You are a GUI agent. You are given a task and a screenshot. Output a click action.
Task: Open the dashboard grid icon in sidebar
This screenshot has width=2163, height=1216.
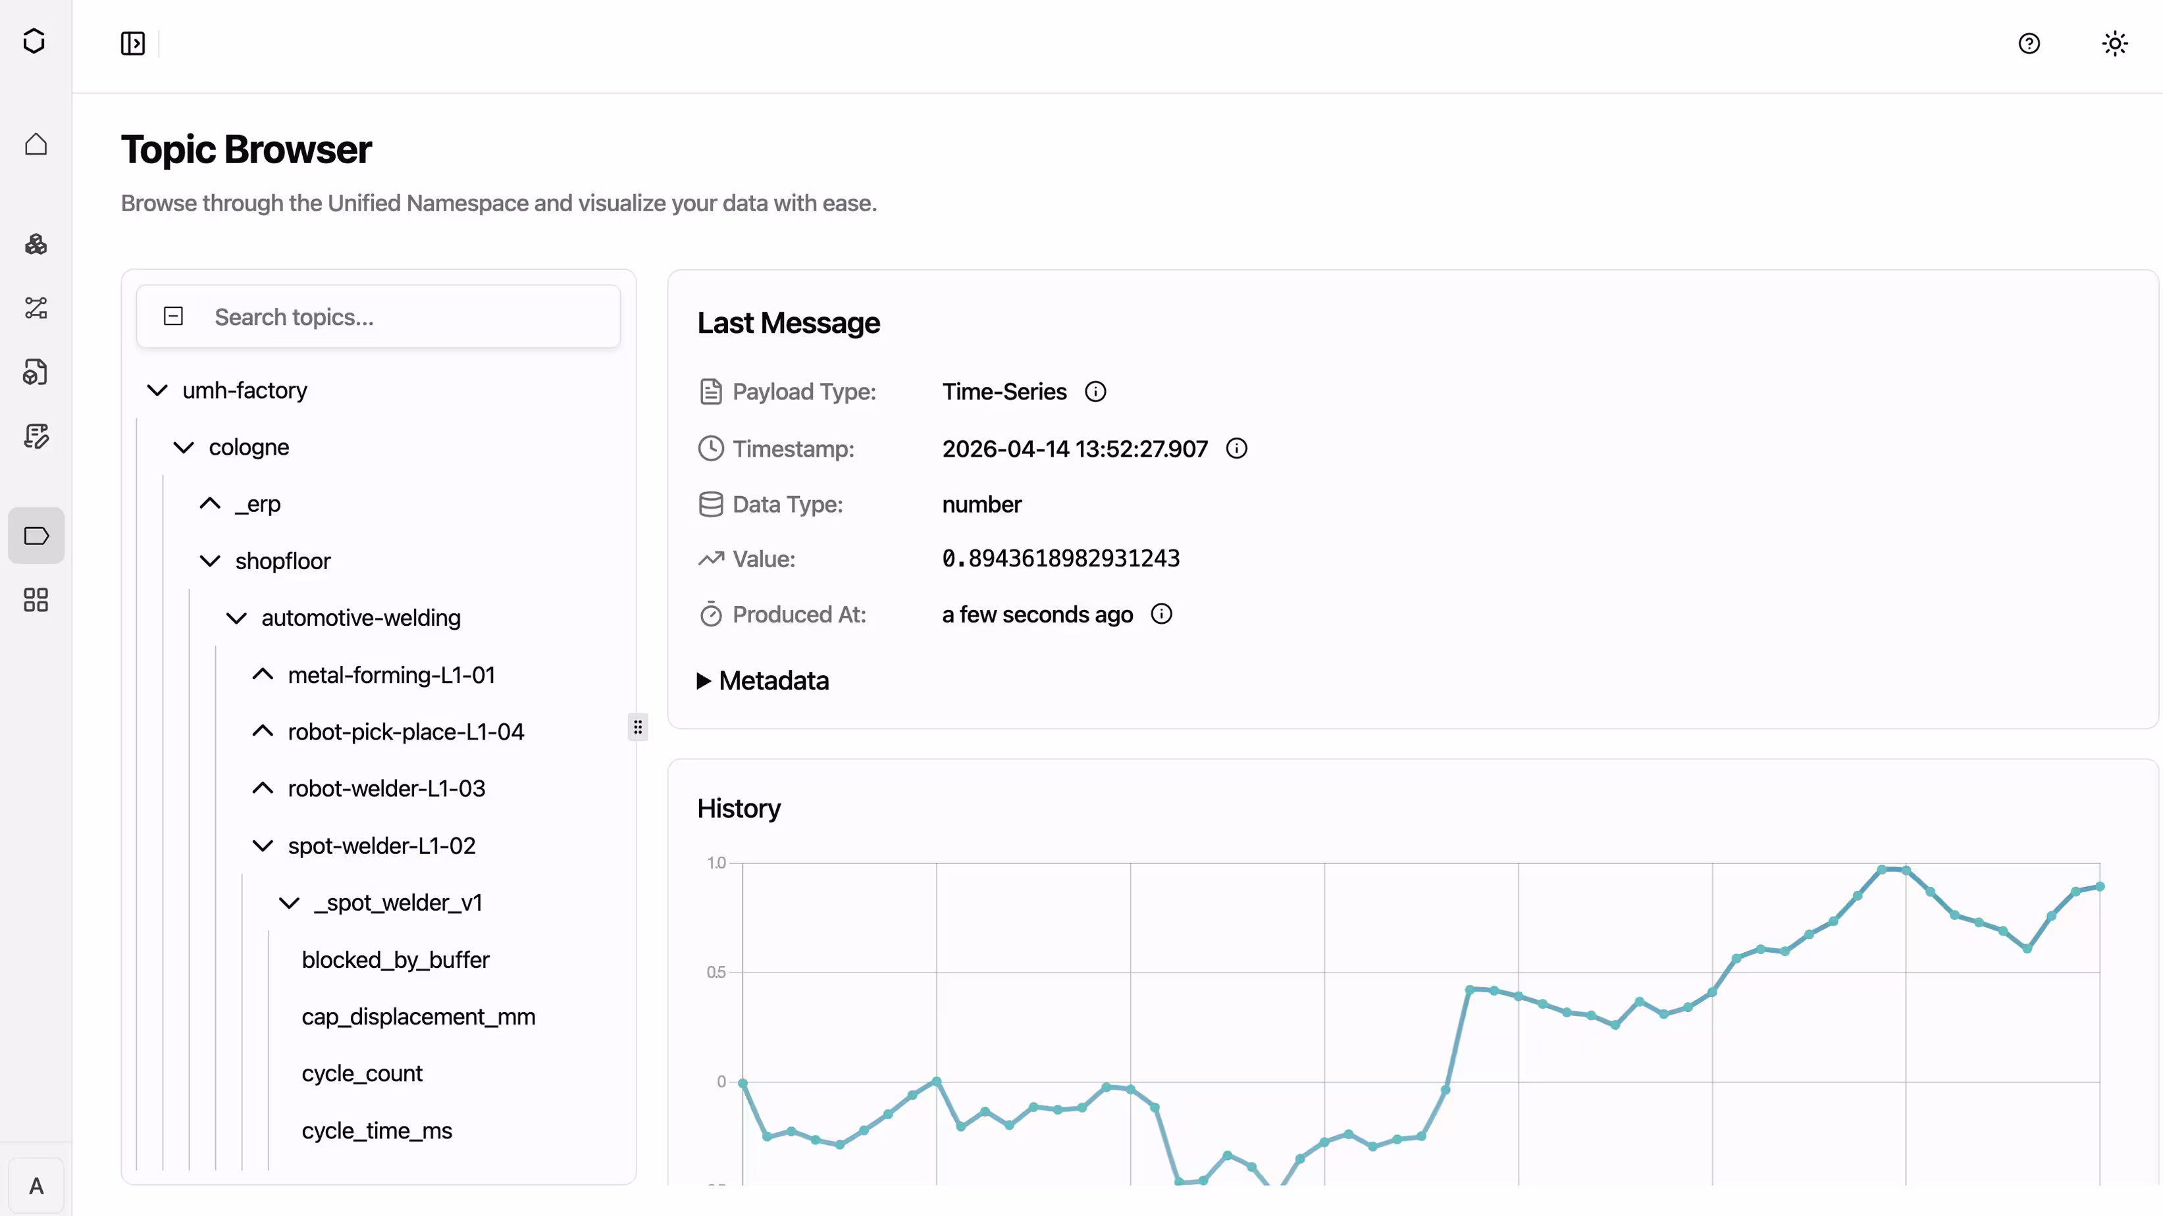tap(36, 599)
